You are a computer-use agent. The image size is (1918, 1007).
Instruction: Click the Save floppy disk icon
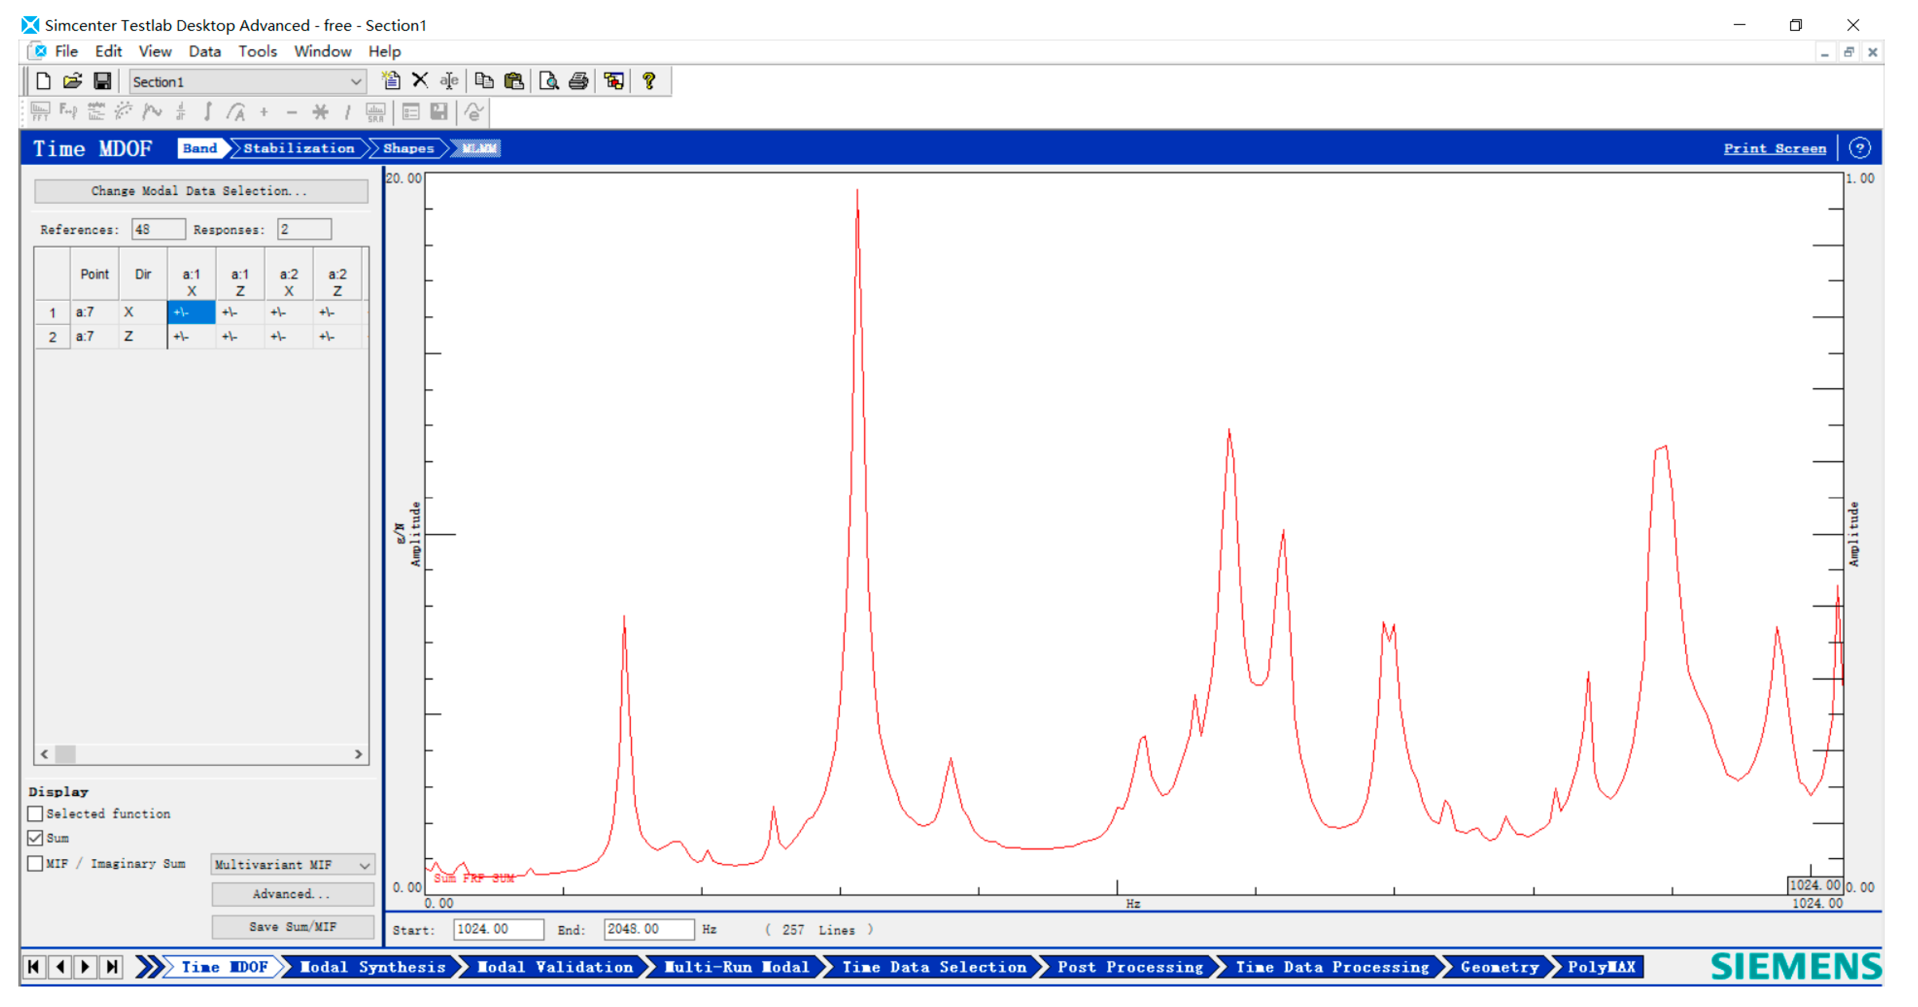(102, 81)
